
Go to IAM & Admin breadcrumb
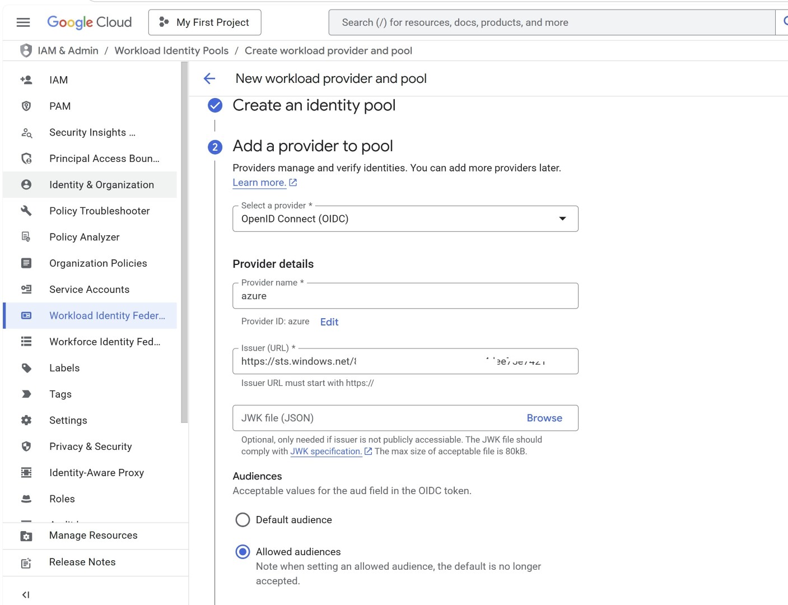(68, 50)
